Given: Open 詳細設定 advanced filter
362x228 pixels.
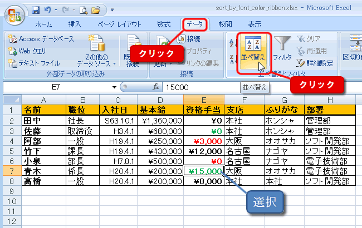Looking at the screenshot, I should click(x=315, y=63).
